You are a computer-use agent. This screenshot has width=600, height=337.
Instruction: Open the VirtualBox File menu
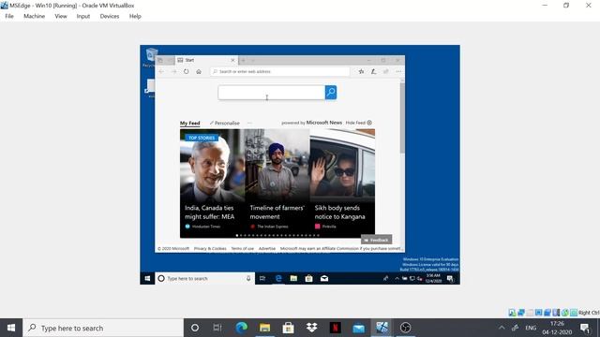[9, 16]
